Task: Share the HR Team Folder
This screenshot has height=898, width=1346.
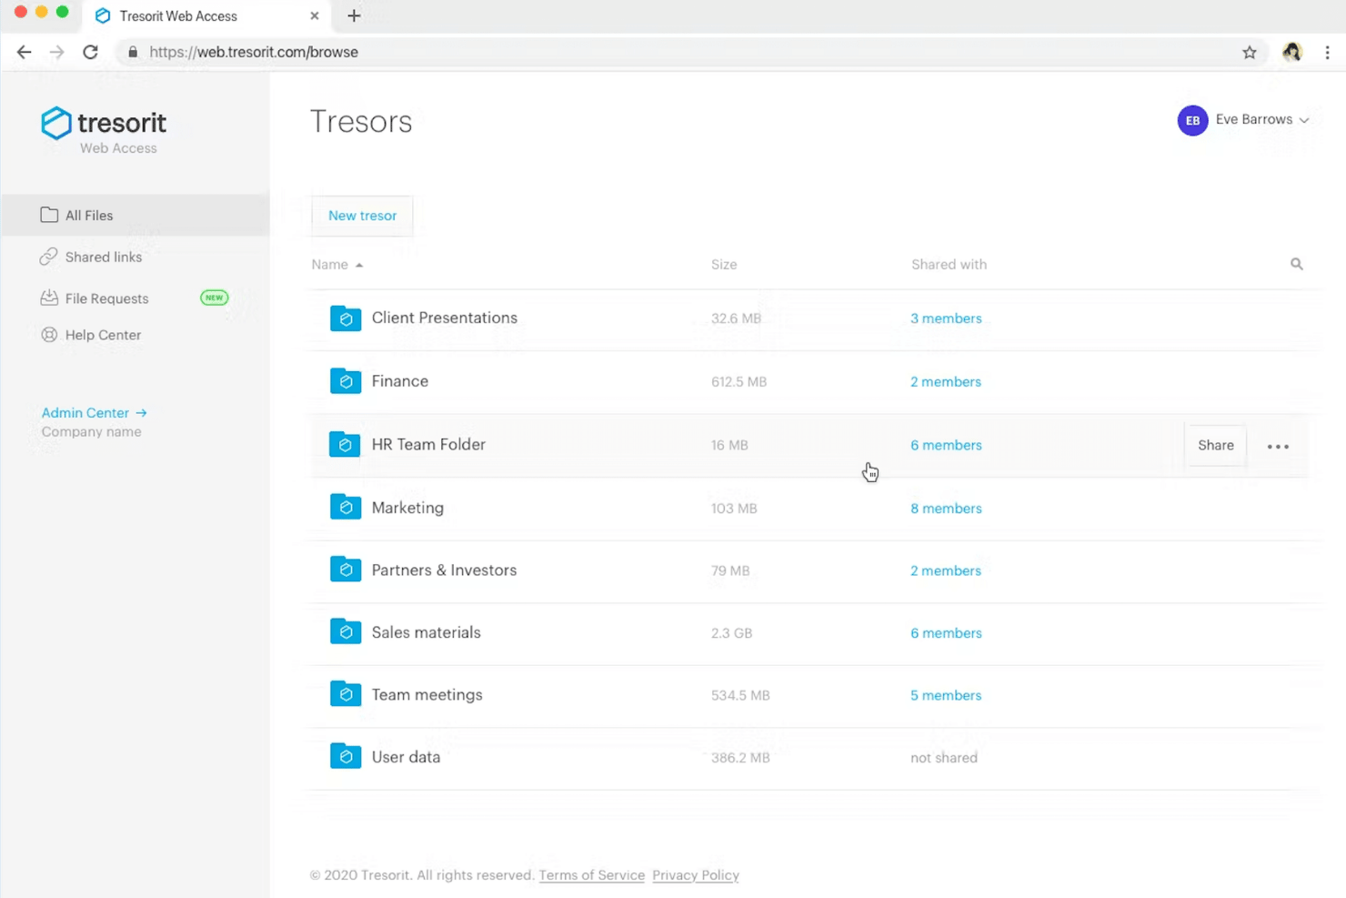Action: 1216,446
